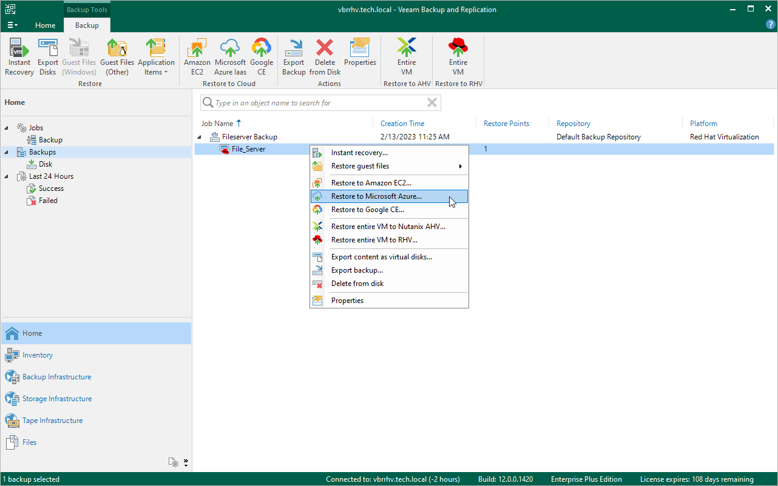Switch to Storage Infrastructure view
This screenshot has height=486, width=778.
(96, 399)
